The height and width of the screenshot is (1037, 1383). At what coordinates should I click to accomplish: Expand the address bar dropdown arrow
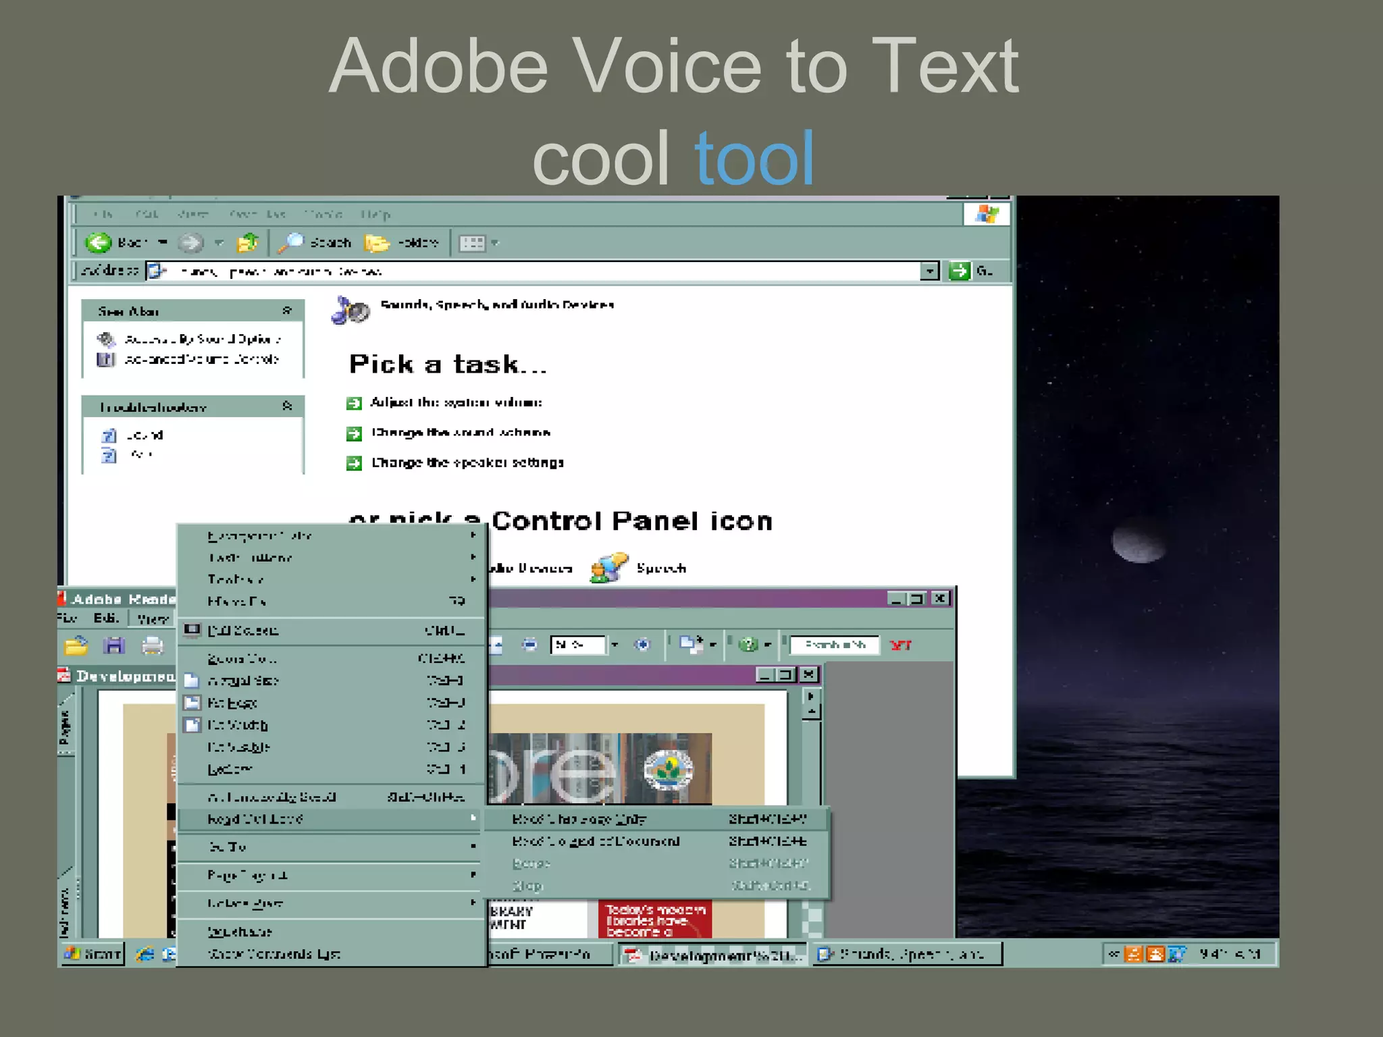pyautogui.click(x=930, y=271)
